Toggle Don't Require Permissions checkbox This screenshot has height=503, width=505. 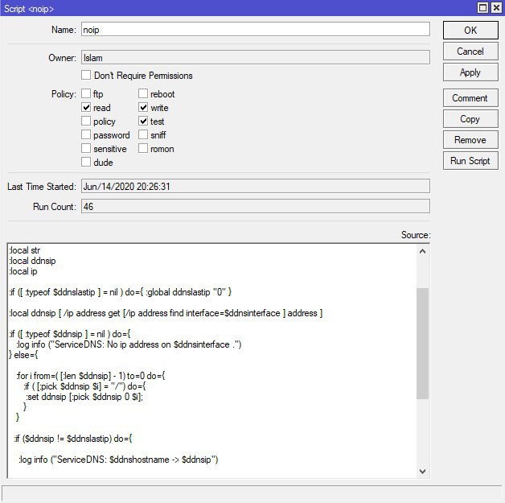click(x=86, y=75)
